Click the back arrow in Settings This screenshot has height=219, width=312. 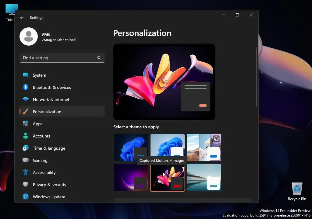22,17
